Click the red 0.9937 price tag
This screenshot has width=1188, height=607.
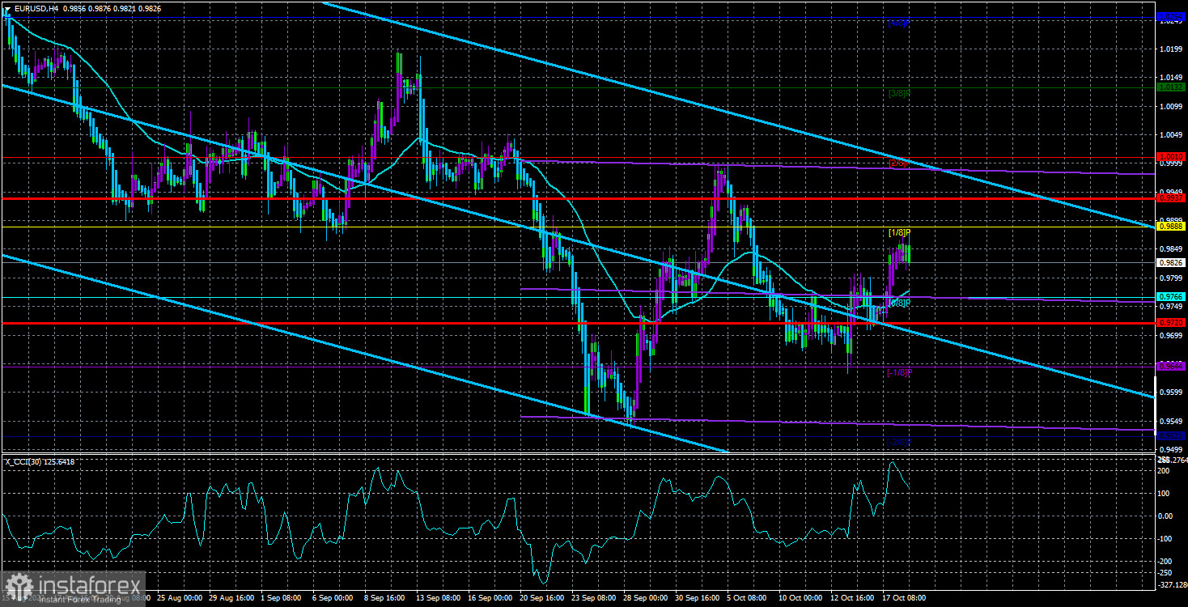point(1171,198)
